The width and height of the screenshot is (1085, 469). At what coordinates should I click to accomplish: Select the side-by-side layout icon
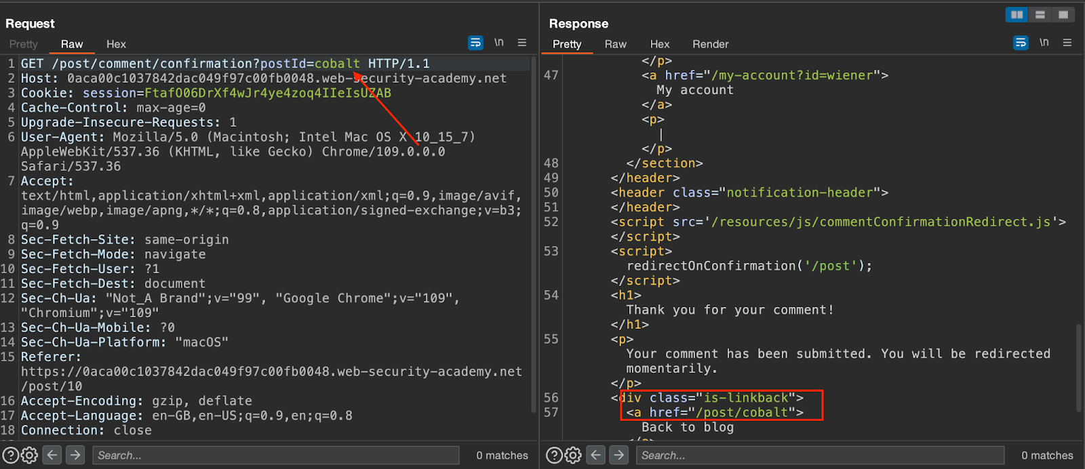(1017, 14)
